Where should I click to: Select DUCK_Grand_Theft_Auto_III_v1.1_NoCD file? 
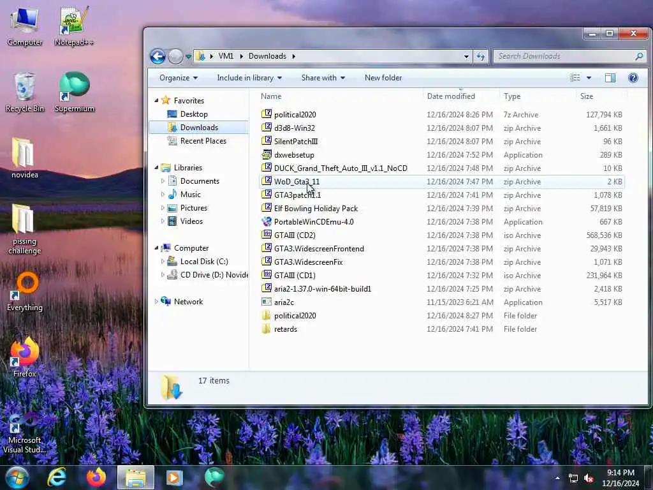(x=341, y=168)
